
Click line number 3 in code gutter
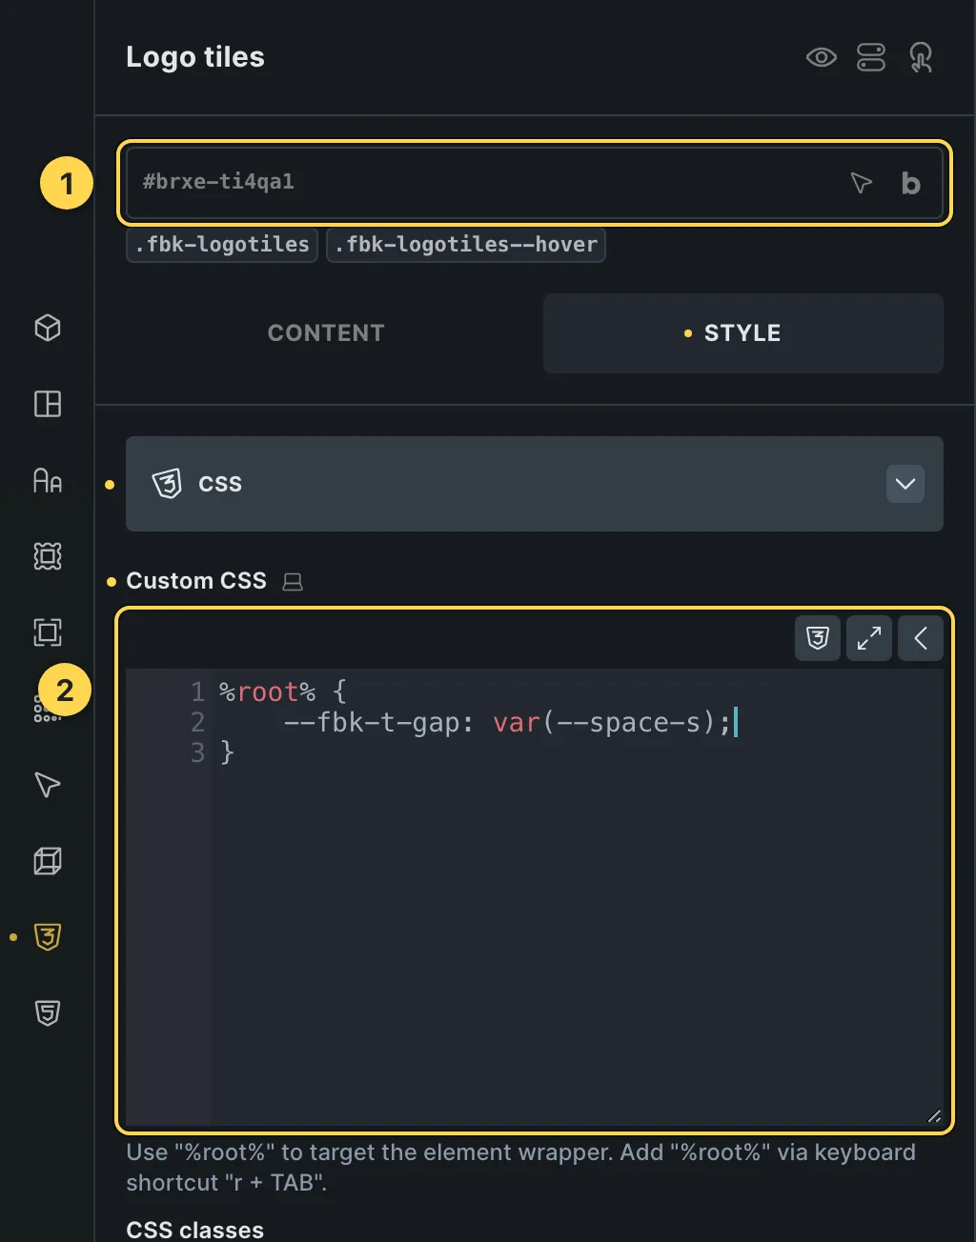pyautogui.click(x=197, y=752)
